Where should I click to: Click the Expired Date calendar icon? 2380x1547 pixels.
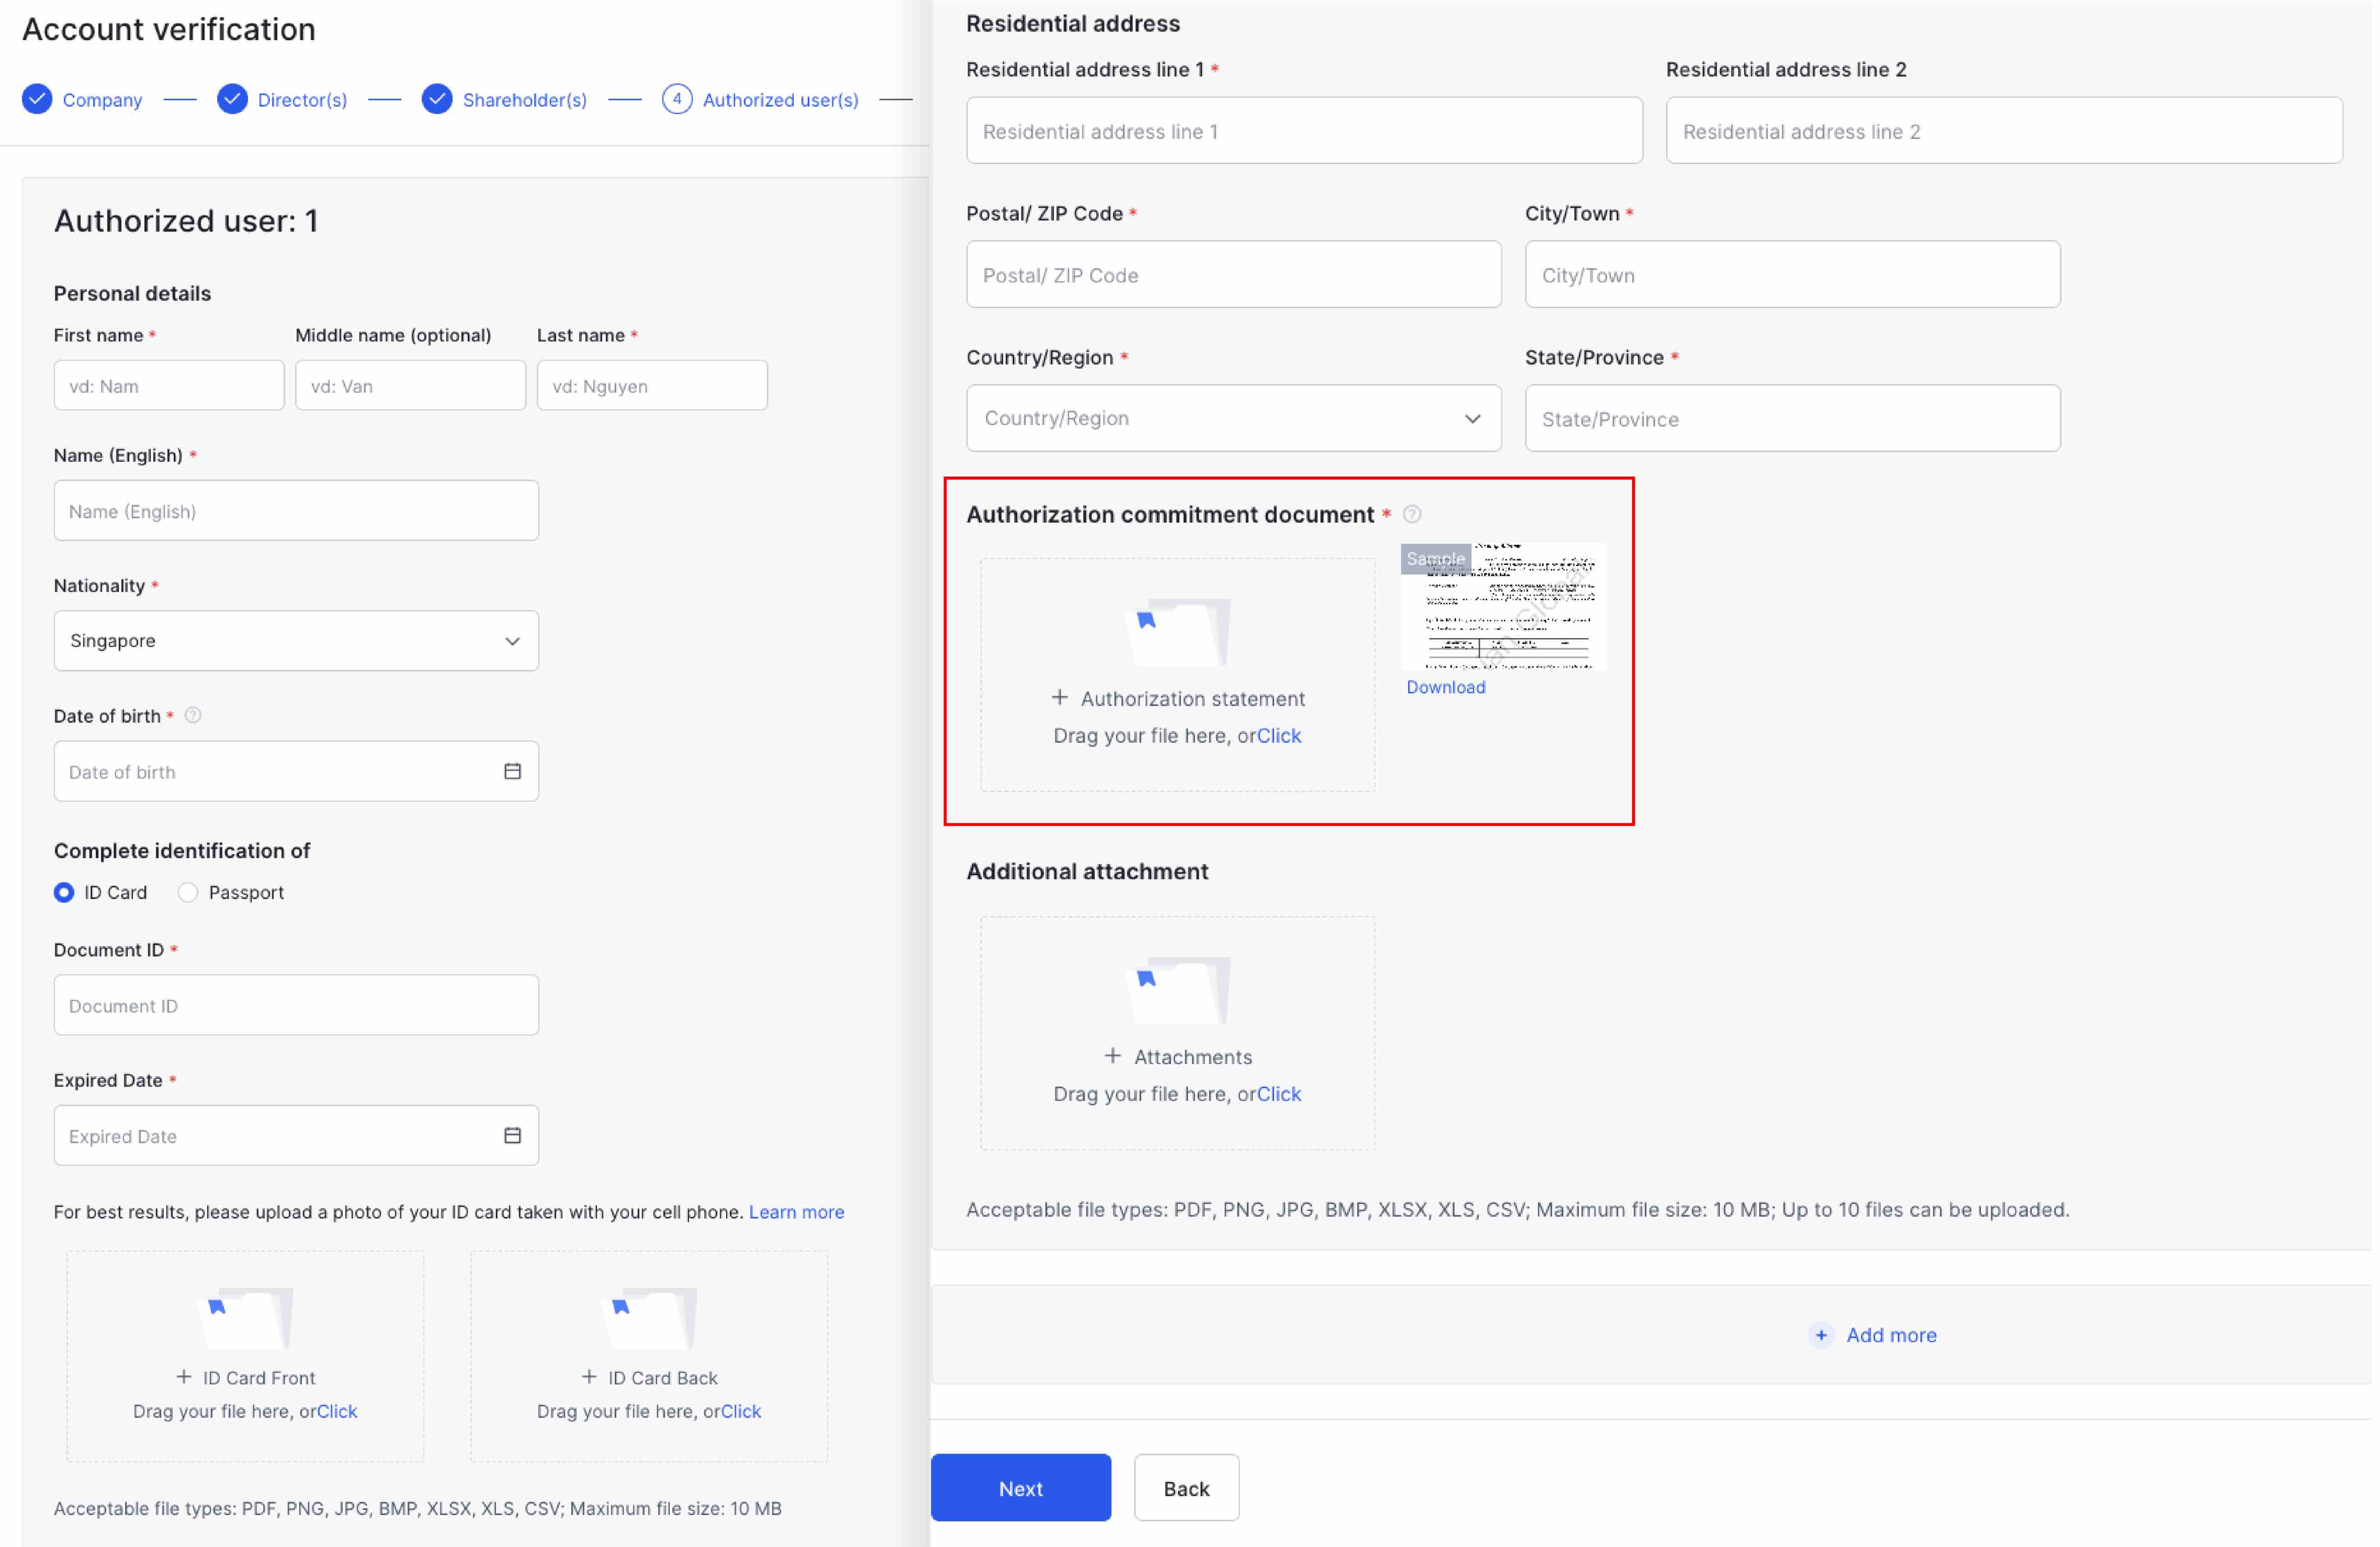[512, 1135]
